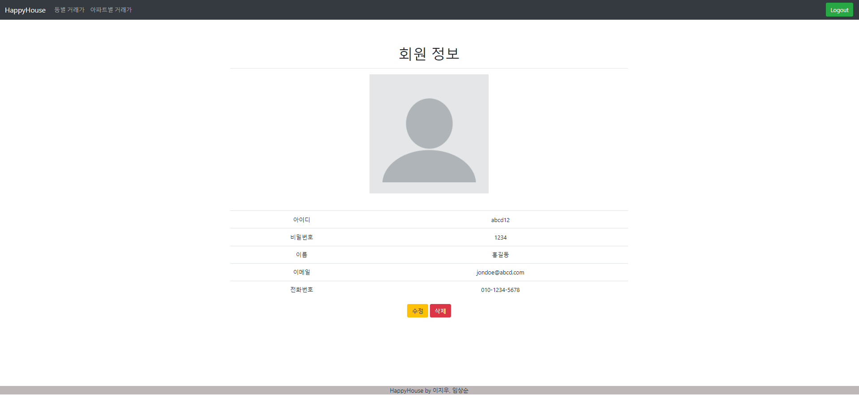Open the 동별 거래가 page
859x407 pixels.
[x=69, y=9]
